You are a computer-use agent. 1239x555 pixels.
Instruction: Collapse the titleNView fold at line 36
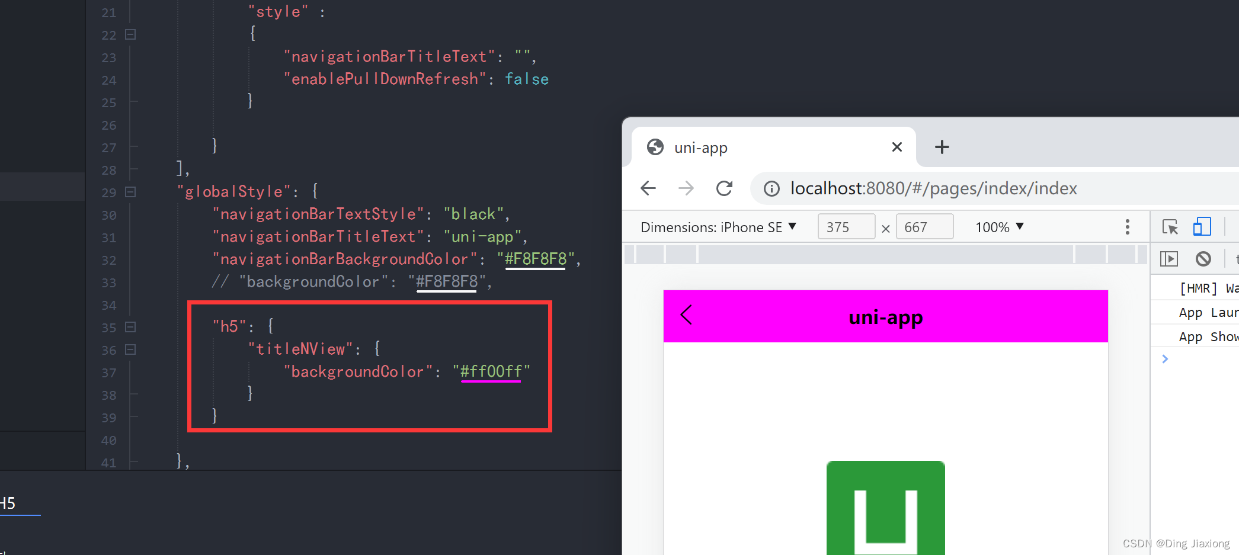click(x=130, y=349)
